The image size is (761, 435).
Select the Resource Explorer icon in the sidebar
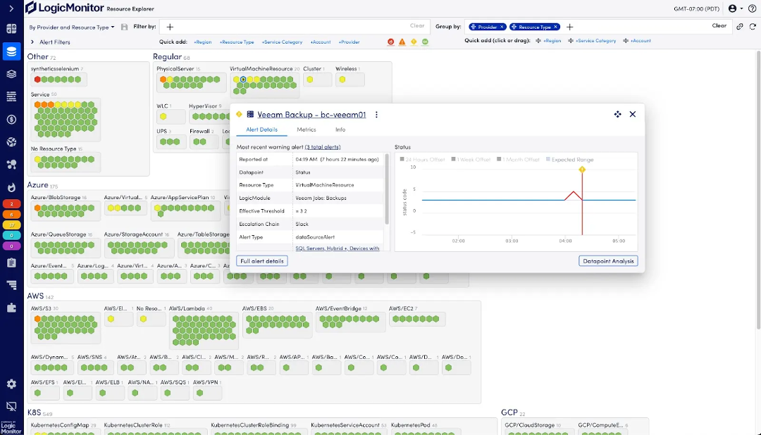pyautogui.click(x=10, y=51)
